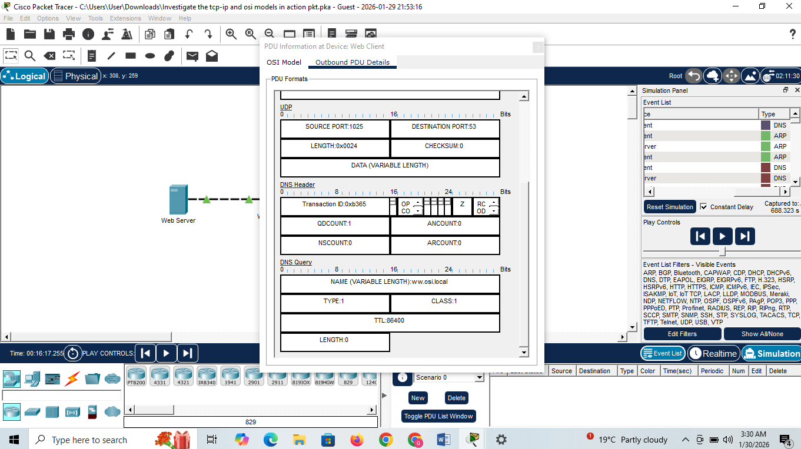Click the Power Cycle Devices circular icon
Screen dimensions: 801x449
pyautogui.click(x=73, y=353)
